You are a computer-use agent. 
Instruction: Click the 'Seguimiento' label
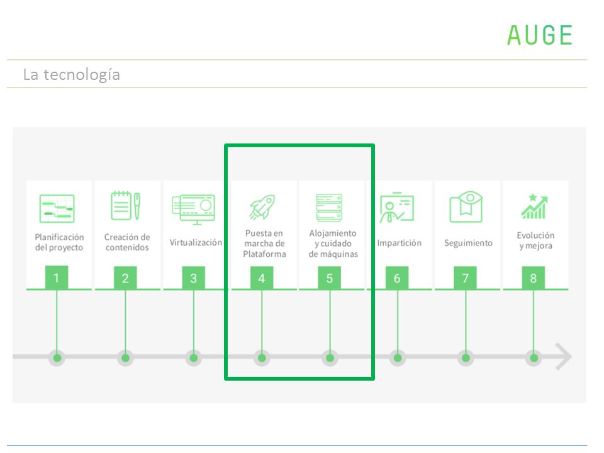468,243
